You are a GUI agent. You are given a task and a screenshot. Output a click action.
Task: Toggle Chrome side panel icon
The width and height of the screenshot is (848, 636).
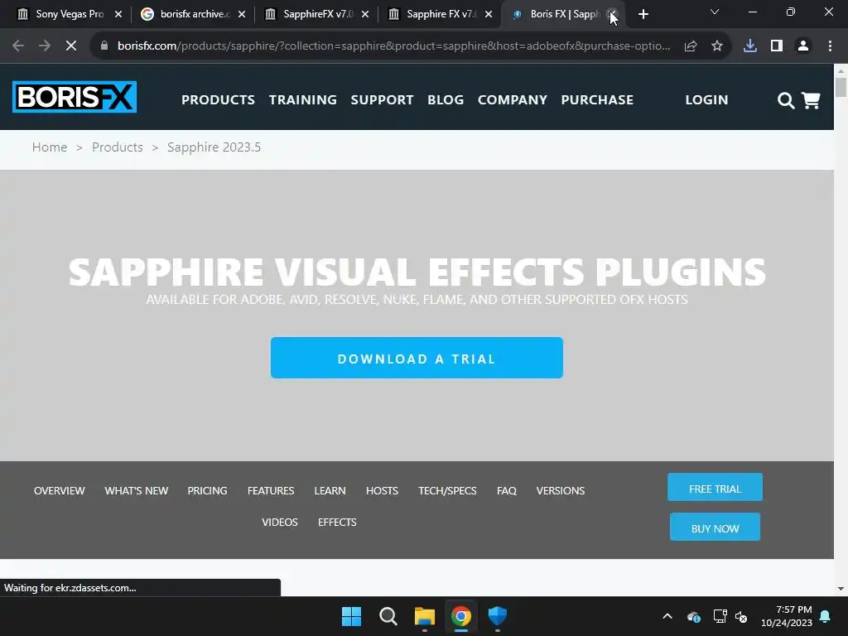[777, 46]
